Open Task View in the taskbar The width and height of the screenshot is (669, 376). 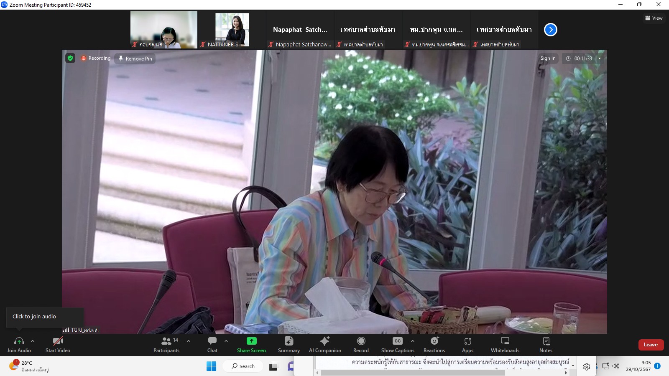click(273, 366)
